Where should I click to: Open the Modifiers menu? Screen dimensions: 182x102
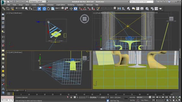coord(42,5)
